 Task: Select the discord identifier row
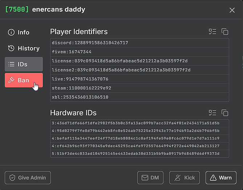[x=139, y=43]
